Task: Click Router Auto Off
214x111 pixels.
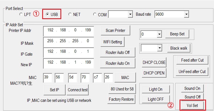Action: tap(117, 53)
